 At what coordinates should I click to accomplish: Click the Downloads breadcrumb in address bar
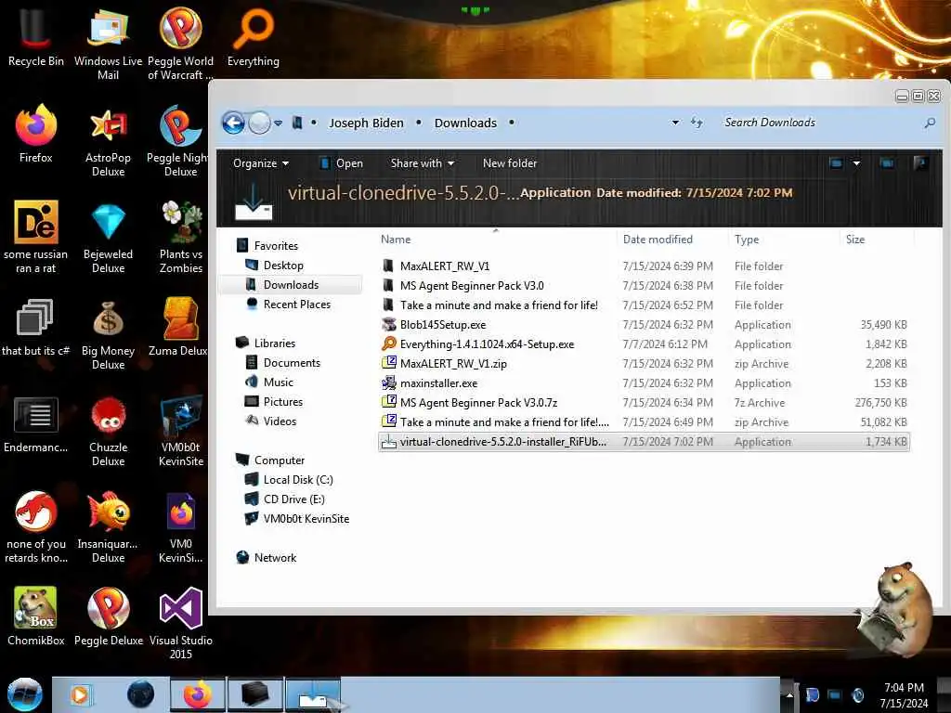pos(465,123)
